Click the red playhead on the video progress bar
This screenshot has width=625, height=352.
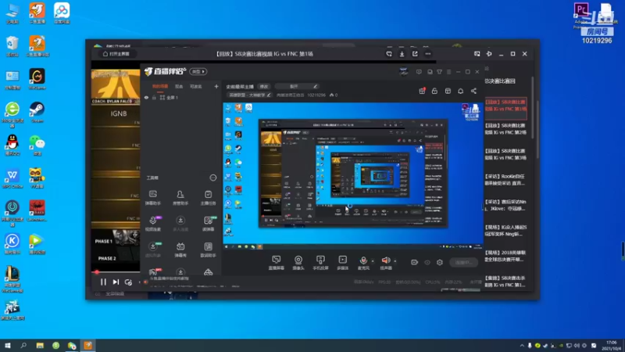click(96, 272)
